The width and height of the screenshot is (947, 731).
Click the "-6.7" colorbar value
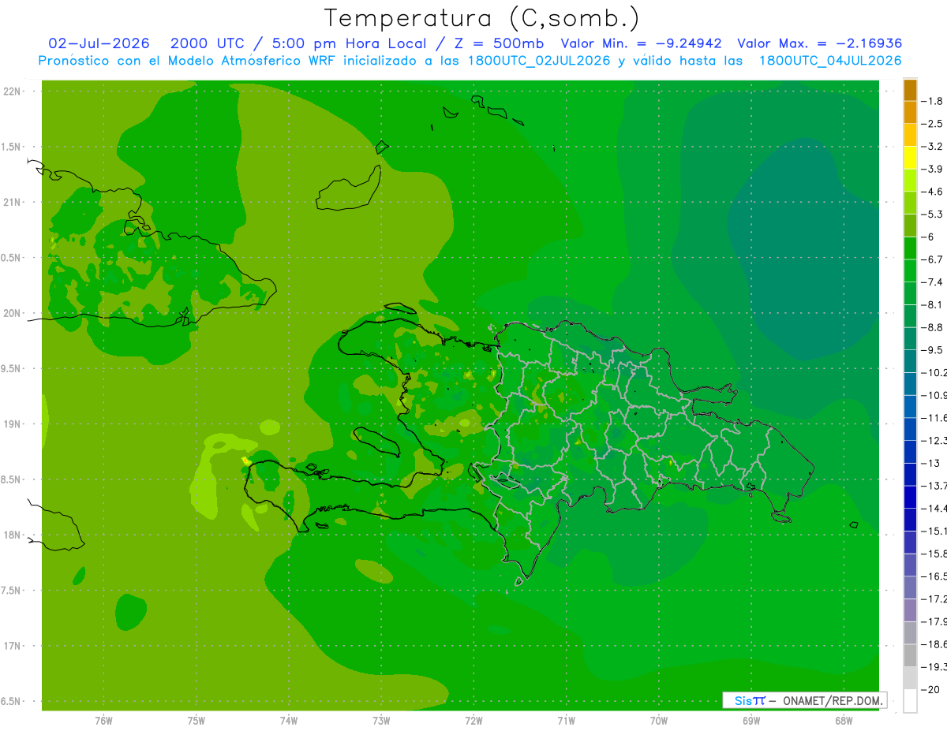[x=931, y=259]
